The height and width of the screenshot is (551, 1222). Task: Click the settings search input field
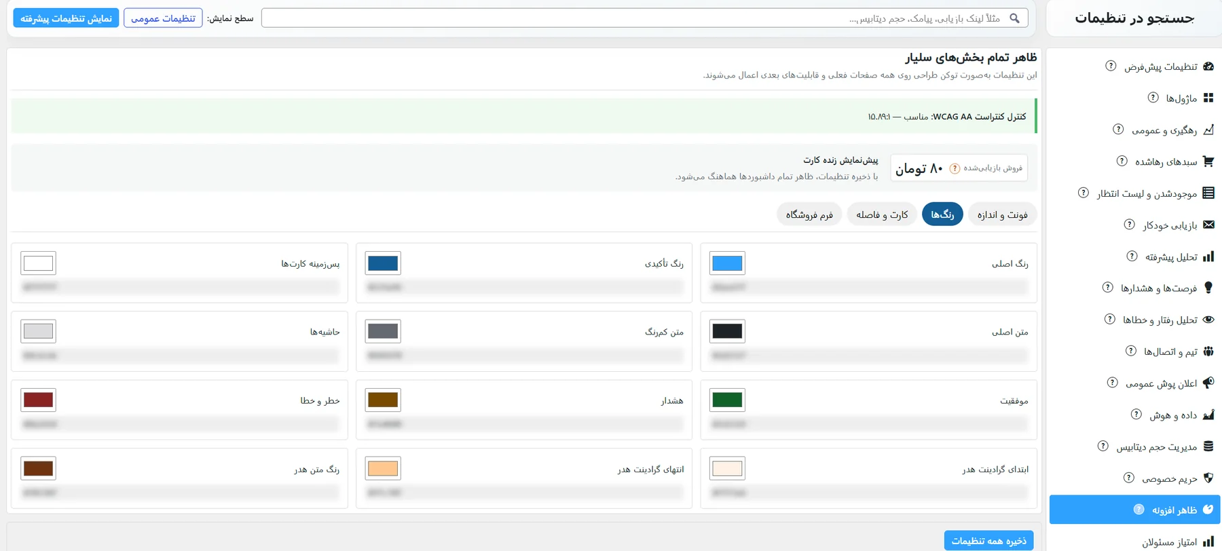[x=644, y=18]
